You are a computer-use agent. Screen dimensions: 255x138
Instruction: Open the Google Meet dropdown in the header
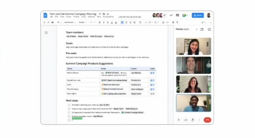(185, 15)
